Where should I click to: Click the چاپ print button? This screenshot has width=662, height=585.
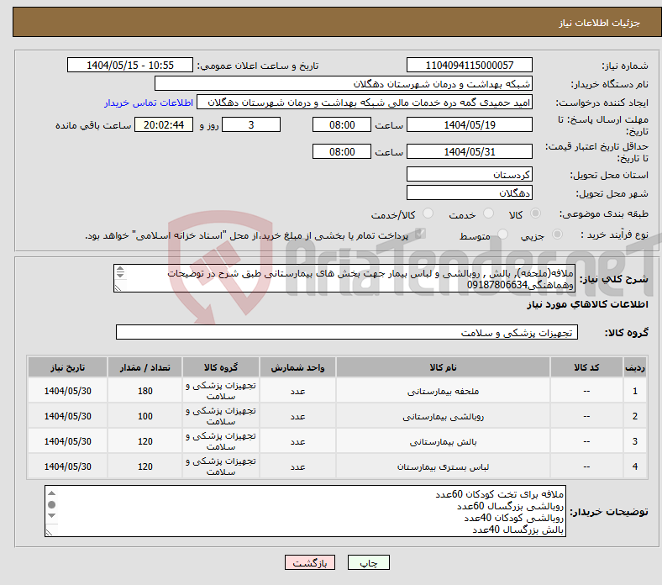coord(368,562)
